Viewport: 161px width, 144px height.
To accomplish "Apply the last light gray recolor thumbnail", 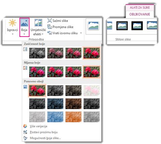I will 92,117.
